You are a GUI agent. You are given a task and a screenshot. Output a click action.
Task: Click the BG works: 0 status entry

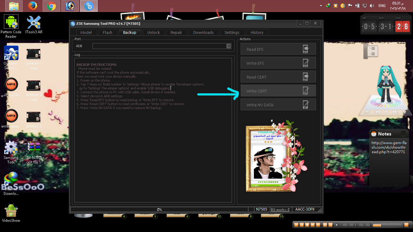coord(280,209)
